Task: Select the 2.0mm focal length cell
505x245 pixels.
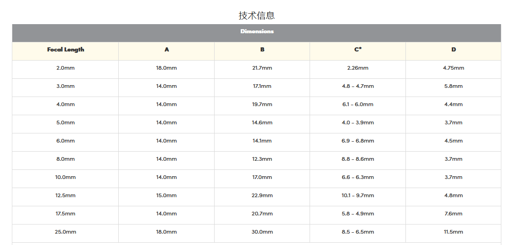Action: 65,68
